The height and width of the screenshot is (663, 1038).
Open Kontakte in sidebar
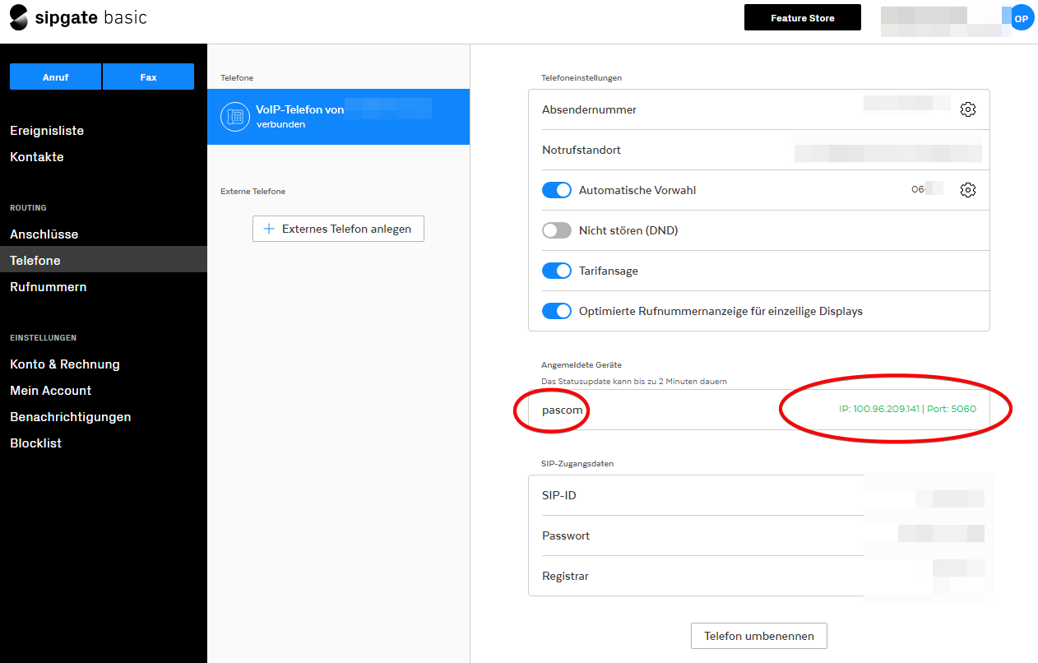(37, 157)
